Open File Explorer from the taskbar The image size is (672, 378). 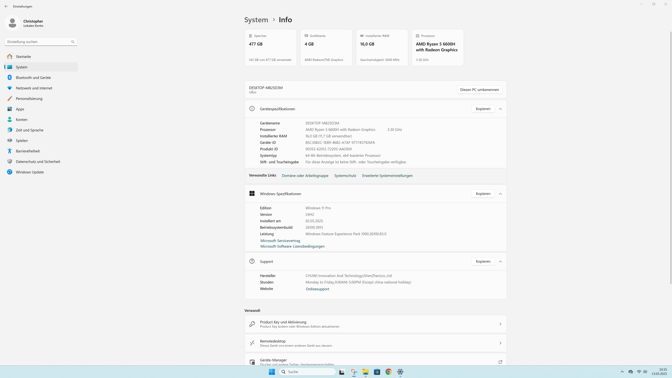point(365,372)
